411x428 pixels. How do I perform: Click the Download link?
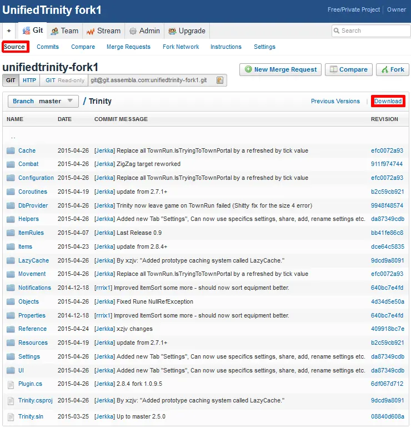(x=388, y=101)
